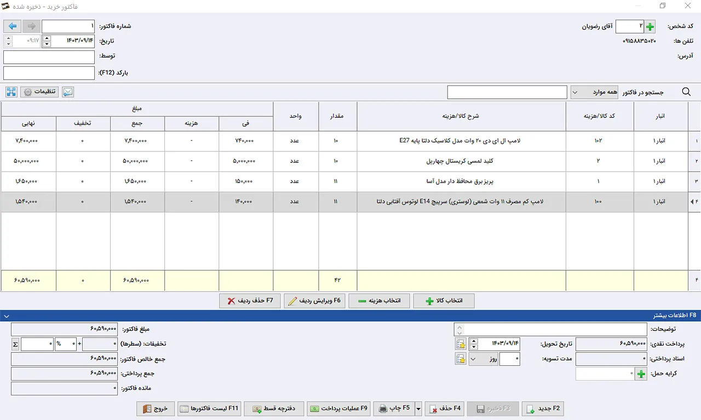Click the magnifier icon for invoice search
701x420 pixels.
point(686,92)
